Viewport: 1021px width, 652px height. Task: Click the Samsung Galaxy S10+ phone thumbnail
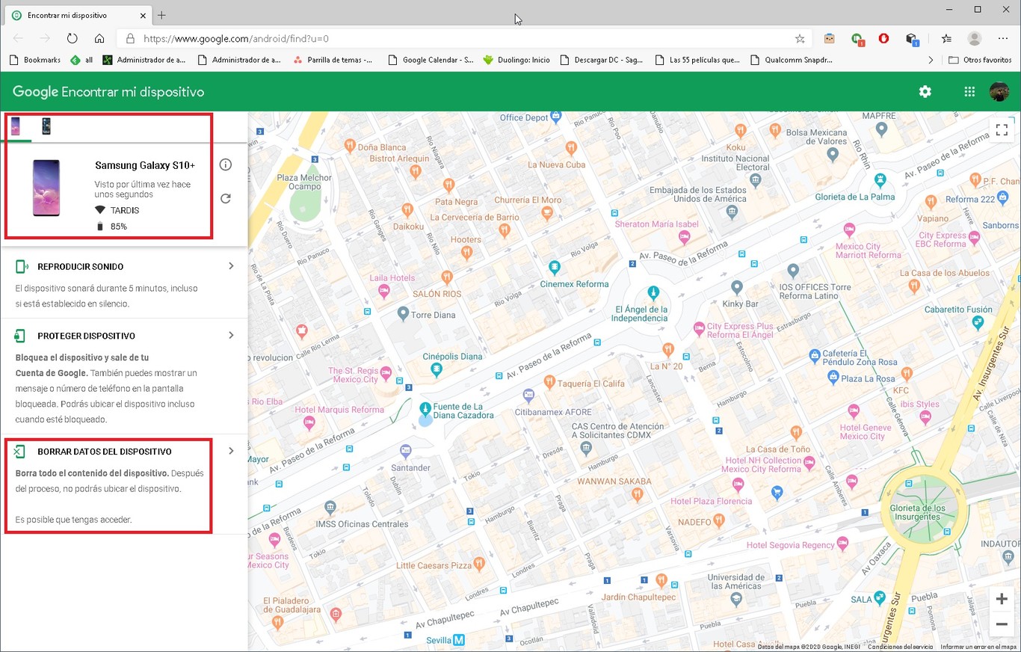click(x=46, y=187)
